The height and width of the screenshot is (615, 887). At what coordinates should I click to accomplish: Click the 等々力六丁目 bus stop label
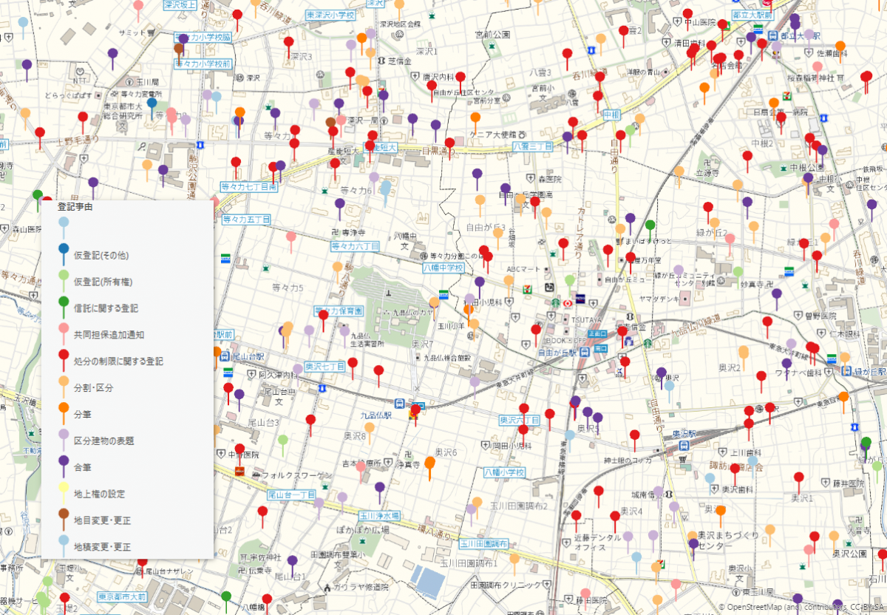pyautogui.click(x=355, y=246)
